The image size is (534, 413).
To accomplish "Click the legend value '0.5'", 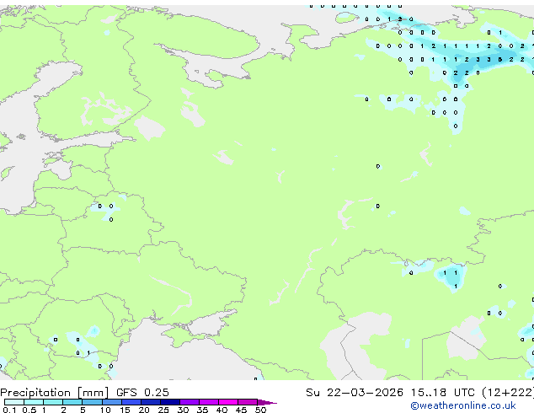I will [x=29, y=410].
